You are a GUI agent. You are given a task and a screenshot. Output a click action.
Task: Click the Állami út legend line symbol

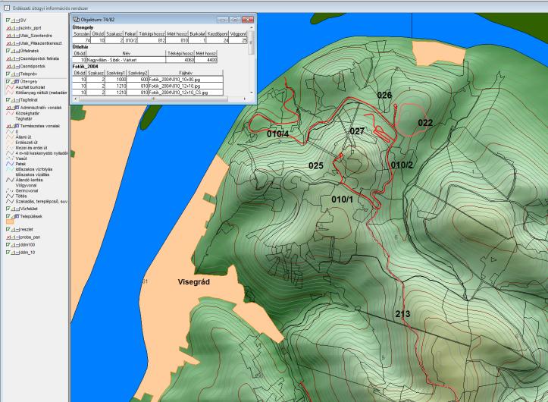click(x=10, y=137)
